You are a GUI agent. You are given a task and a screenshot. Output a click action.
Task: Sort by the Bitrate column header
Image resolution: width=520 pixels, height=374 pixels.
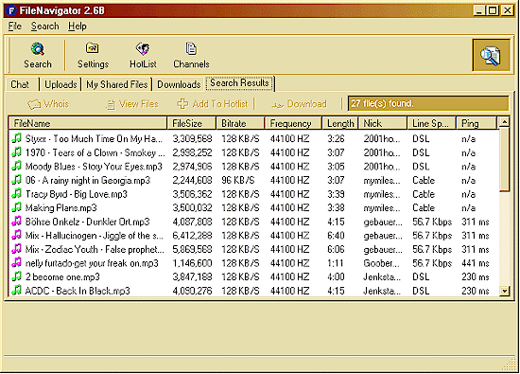tap(240, 123)
